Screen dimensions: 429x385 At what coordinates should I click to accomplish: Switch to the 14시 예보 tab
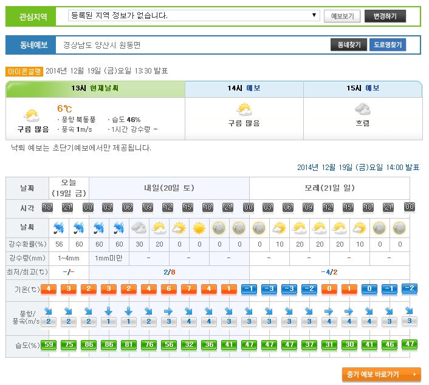244,89
